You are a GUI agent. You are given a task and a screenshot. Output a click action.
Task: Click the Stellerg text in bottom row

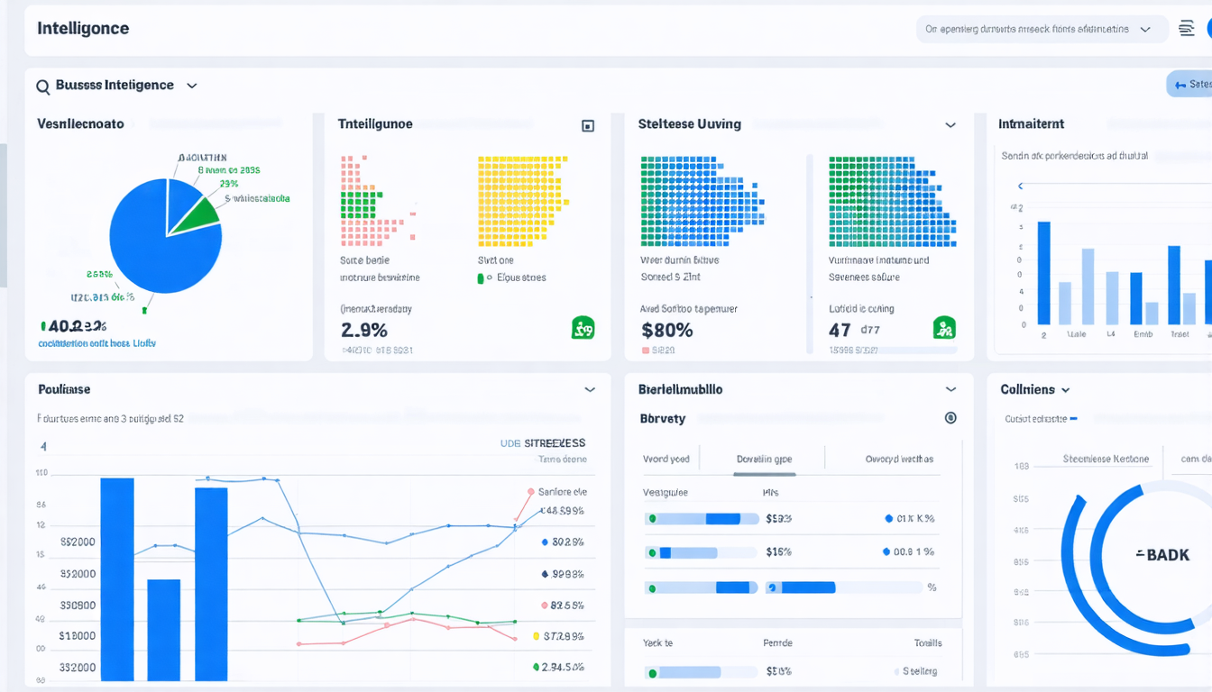pos(920,671)
